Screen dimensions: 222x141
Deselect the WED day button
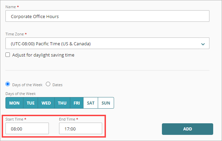point(46,103)
